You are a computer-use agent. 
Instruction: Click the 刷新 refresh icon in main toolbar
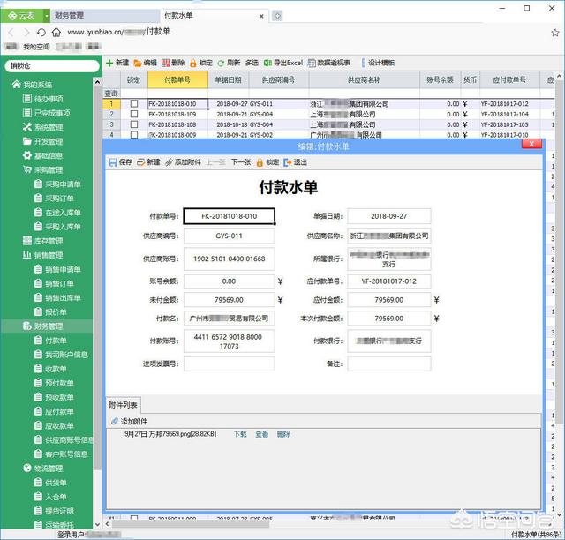coord(221,63)
